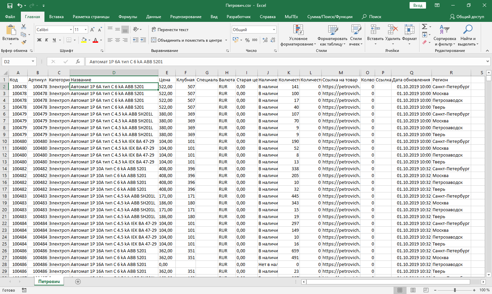Decrease font size with the small A icon
The width and height of the screenshot is (492, 294).
(99, 30)
